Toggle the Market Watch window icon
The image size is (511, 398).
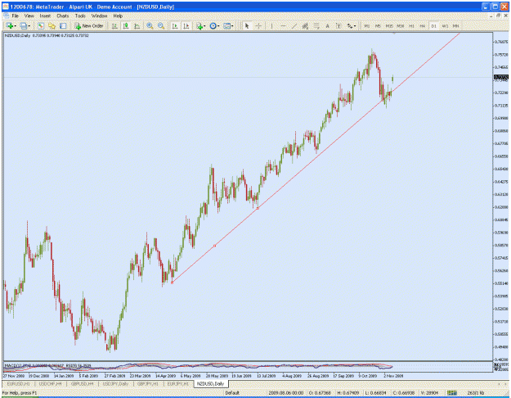41,25
